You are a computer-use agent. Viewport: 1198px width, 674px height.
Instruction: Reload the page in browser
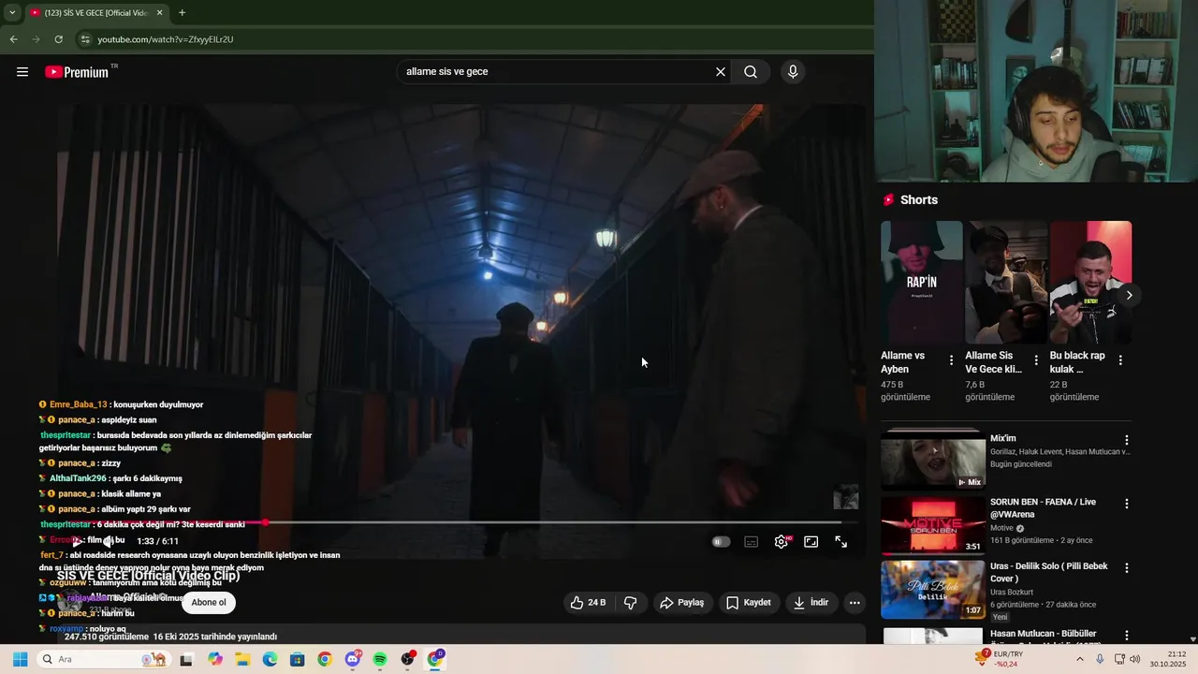pyautogui.click(x=58, y=39)
